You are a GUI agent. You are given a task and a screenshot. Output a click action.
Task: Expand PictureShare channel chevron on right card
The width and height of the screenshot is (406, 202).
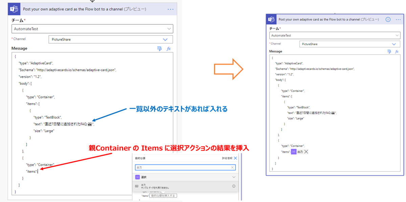[x=394, y=44]
